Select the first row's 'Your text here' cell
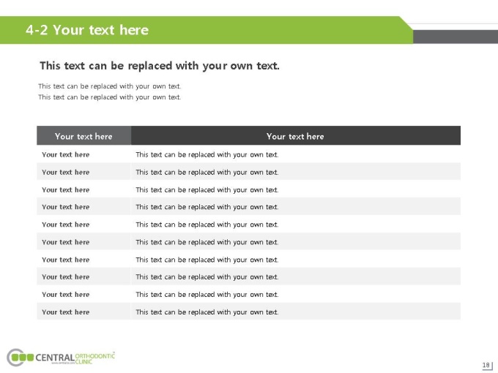The width and height of the screenshot is (498, 373). point(83,154)
